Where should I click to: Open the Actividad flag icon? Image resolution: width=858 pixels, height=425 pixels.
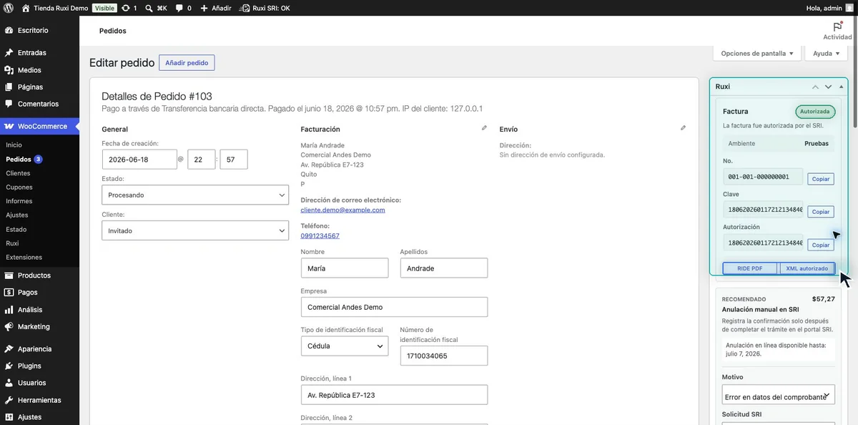(837, 26)
